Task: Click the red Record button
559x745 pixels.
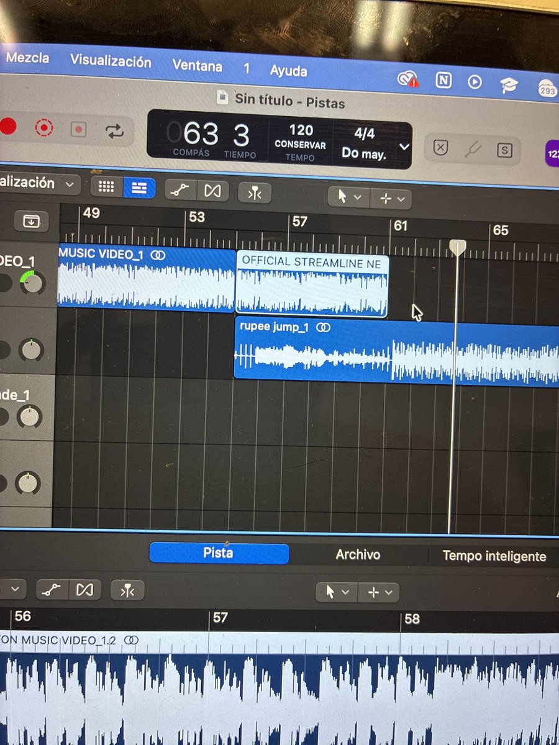Action: (x=7, y=127)
